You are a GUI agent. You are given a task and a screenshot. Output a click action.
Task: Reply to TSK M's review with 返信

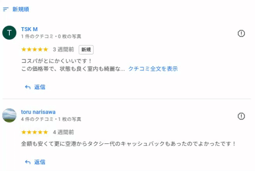(35, 87)
